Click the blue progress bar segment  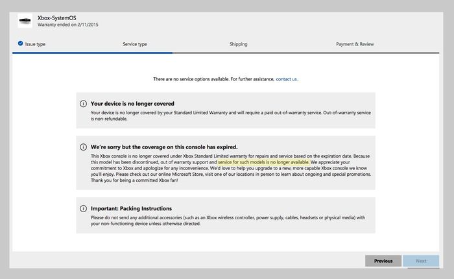pos(92,53)
